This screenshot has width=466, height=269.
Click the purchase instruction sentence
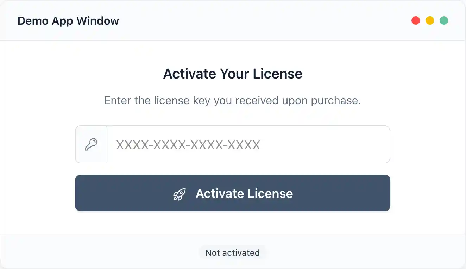click(x=232, y=100)
